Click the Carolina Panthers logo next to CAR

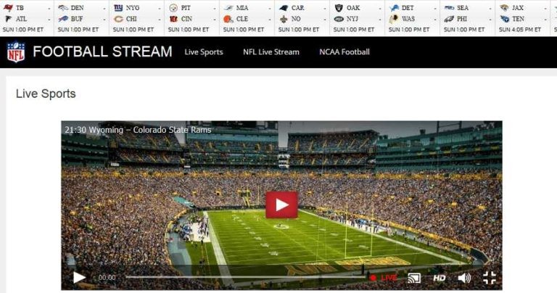284,8
